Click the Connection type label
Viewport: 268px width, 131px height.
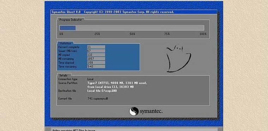click(x=68, y=79)
